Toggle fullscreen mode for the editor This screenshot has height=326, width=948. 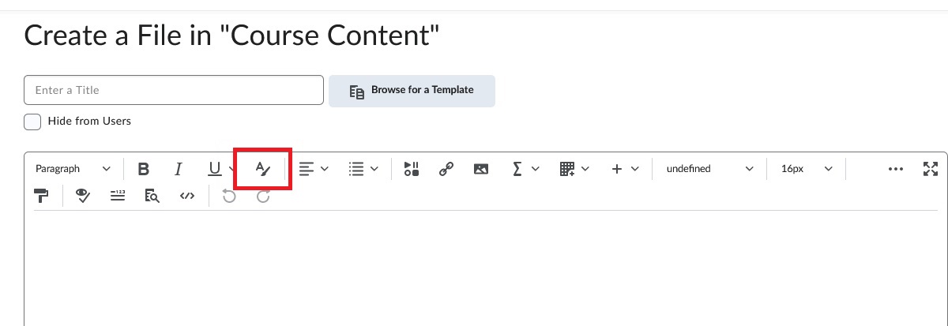[931, 168]
